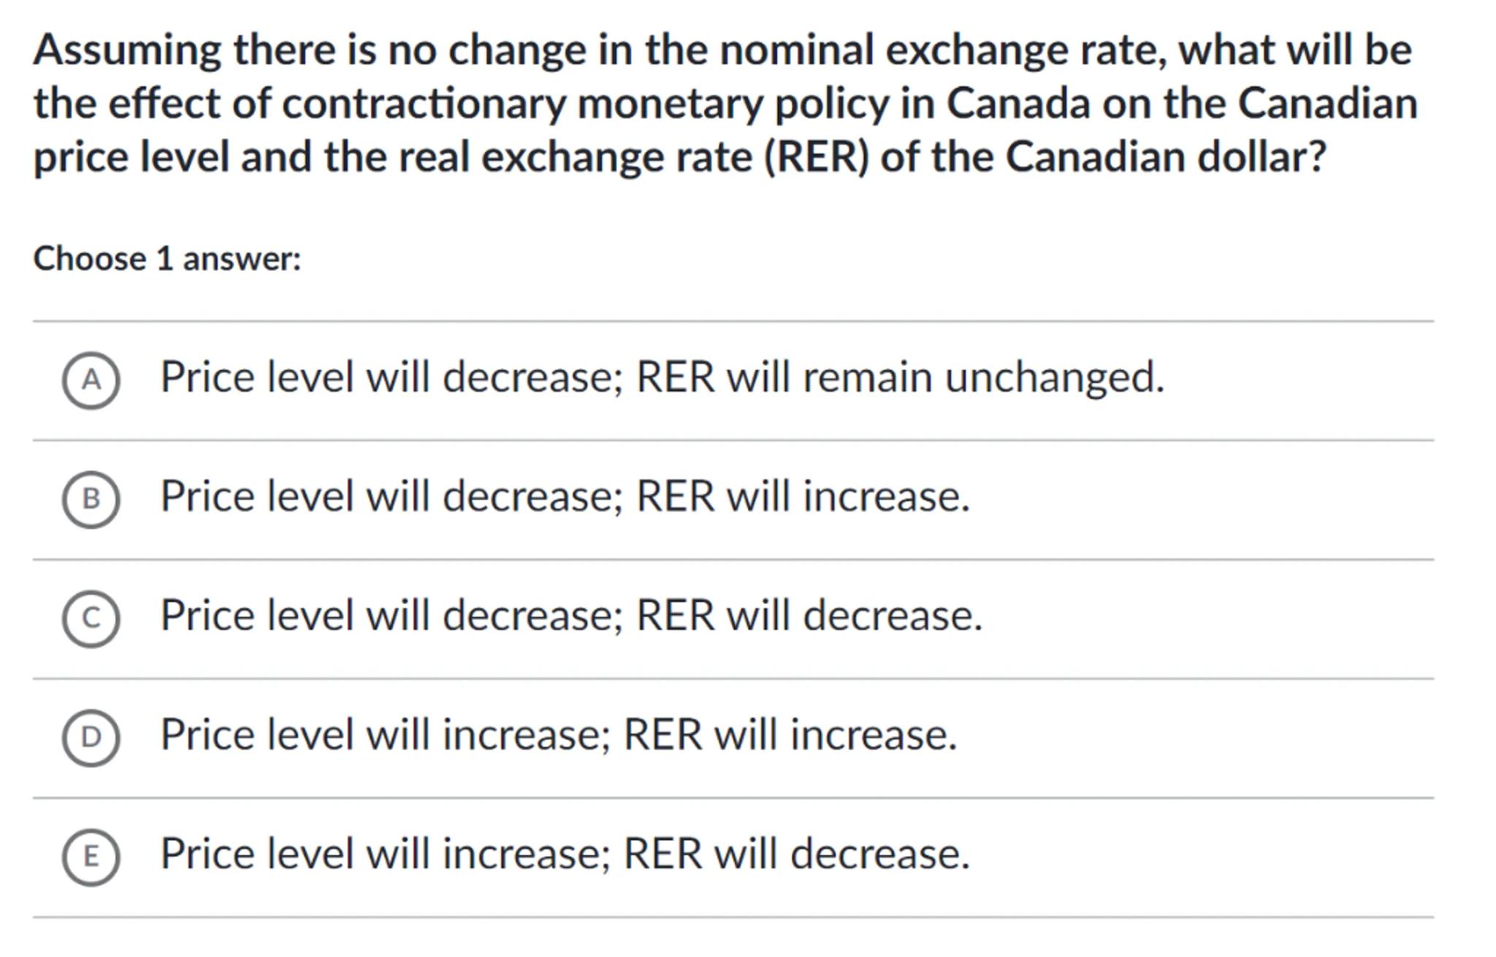Click answer "Price level will increase; RER will increase"
The image size is (1496, 957).
558,735
